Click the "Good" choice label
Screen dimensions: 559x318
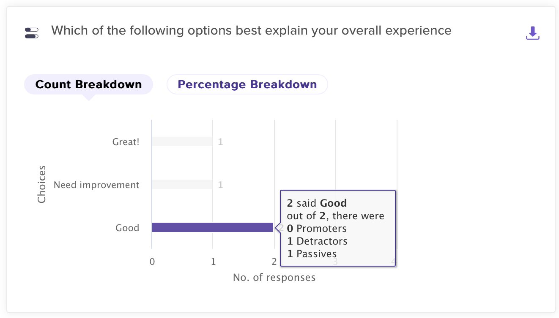pyautogui.click(x=127, y=228)
